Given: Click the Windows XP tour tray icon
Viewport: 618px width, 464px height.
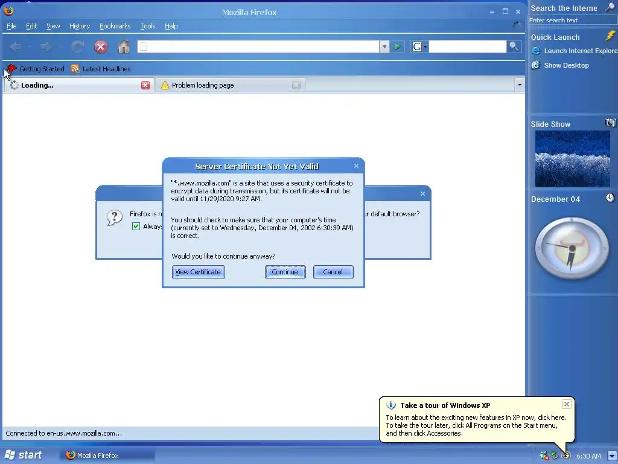Looking at the screenshot, I should (566, 456).
